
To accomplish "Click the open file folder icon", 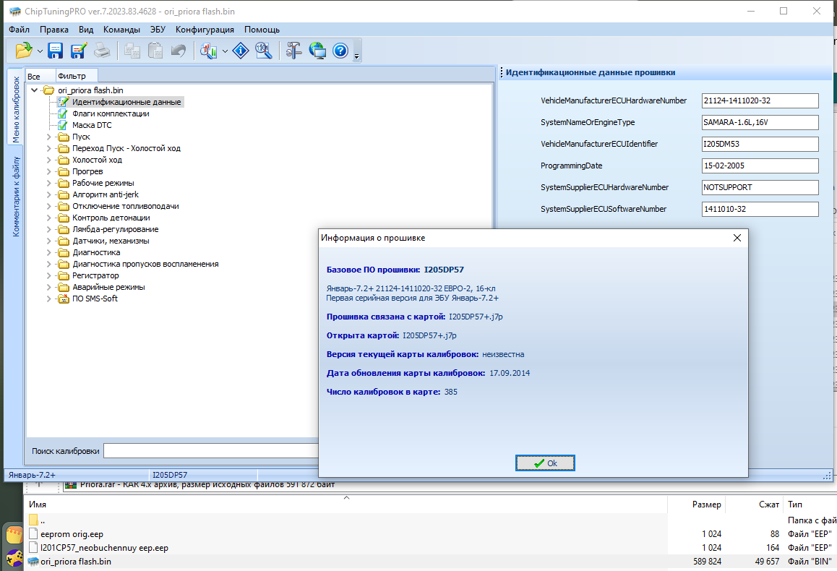I will point(23,51).
